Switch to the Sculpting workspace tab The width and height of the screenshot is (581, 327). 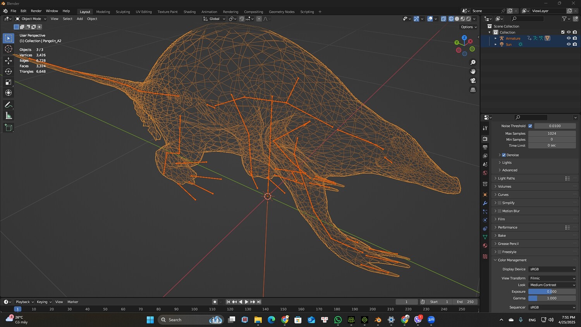point(123,12)
